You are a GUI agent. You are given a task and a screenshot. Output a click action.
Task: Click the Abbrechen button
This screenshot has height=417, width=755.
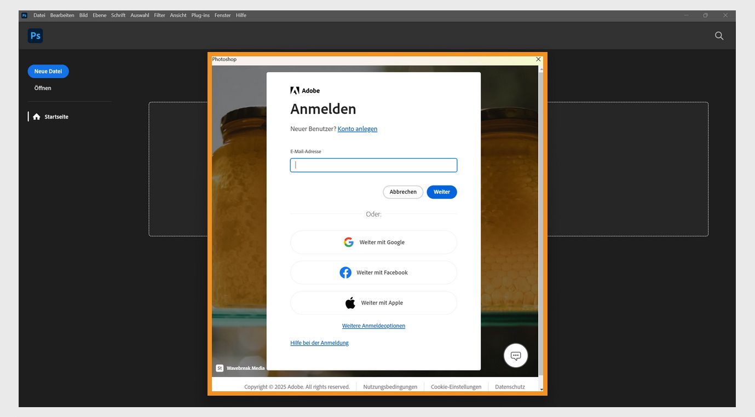(x=403, y=192)
